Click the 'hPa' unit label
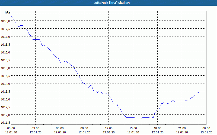Screen dimensions: 217x135 (7, 12)
